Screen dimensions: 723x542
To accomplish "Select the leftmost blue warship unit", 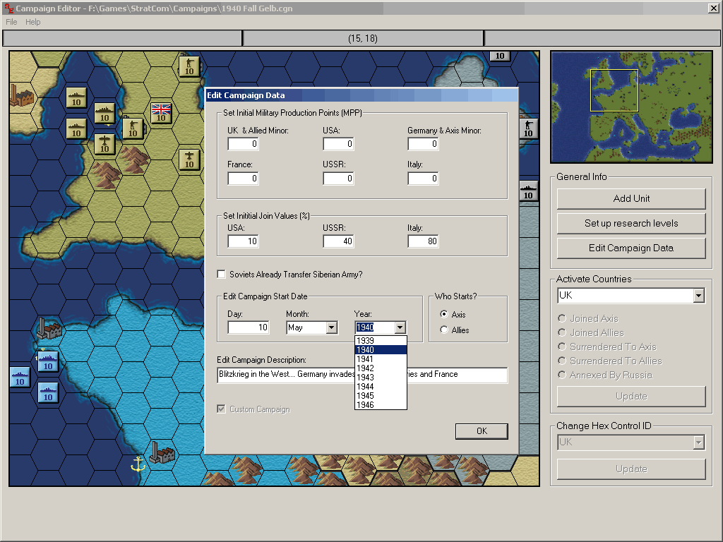I will (20, 377).
